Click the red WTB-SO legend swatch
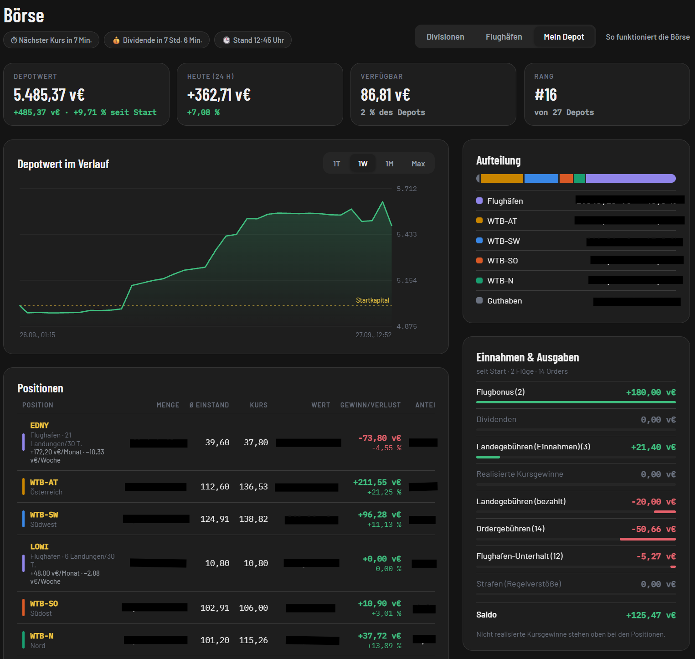 (479, 261)
